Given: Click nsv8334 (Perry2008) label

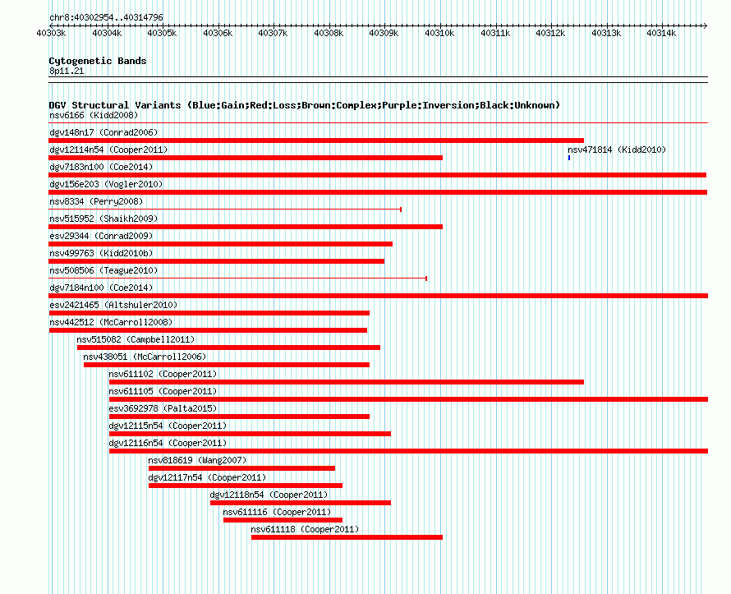Looking at the screenshot, I should coord(96,202).
